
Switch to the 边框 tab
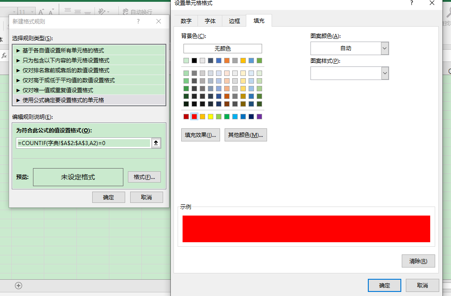234,21
